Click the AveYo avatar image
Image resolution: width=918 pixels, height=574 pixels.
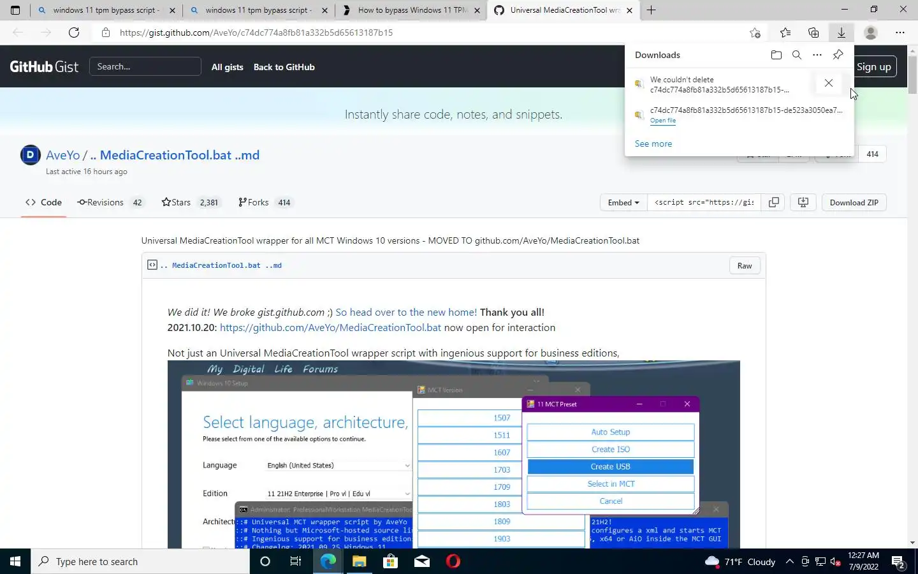(31, 155)
